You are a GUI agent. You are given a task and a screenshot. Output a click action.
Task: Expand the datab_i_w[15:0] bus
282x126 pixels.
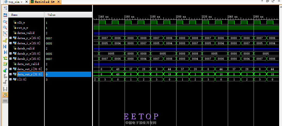10,58
